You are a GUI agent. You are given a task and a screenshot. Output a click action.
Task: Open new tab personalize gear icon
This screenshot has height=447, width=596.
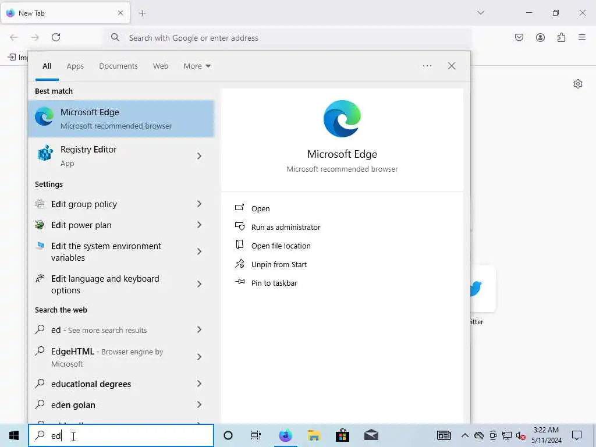click(x=578, y=84)
